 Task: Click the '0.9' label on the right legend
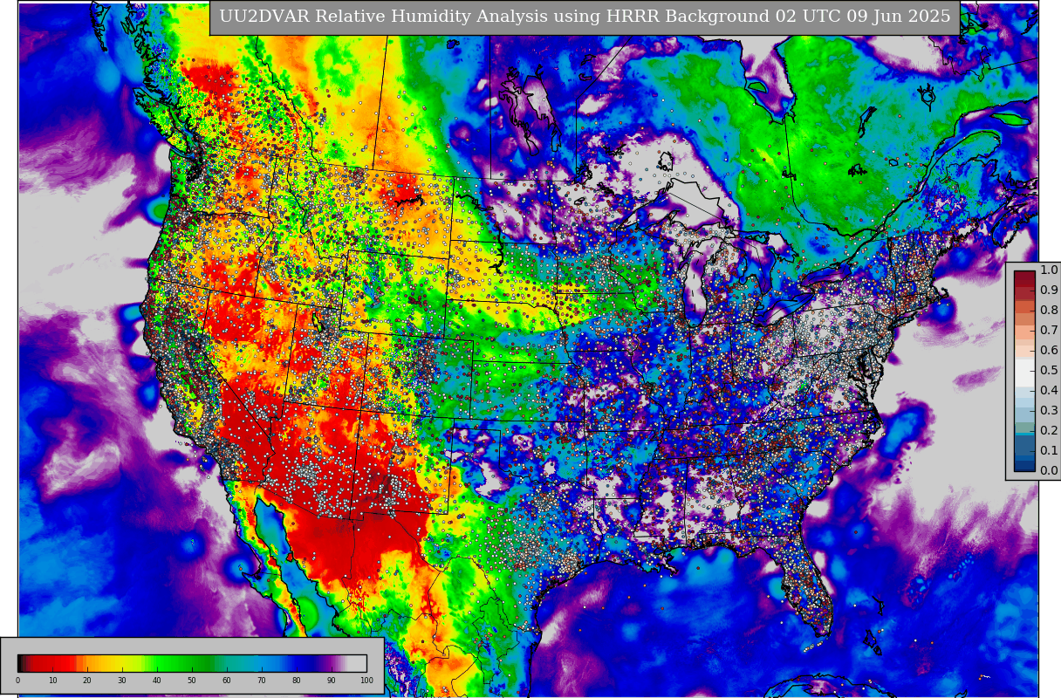click(1049, 290)
